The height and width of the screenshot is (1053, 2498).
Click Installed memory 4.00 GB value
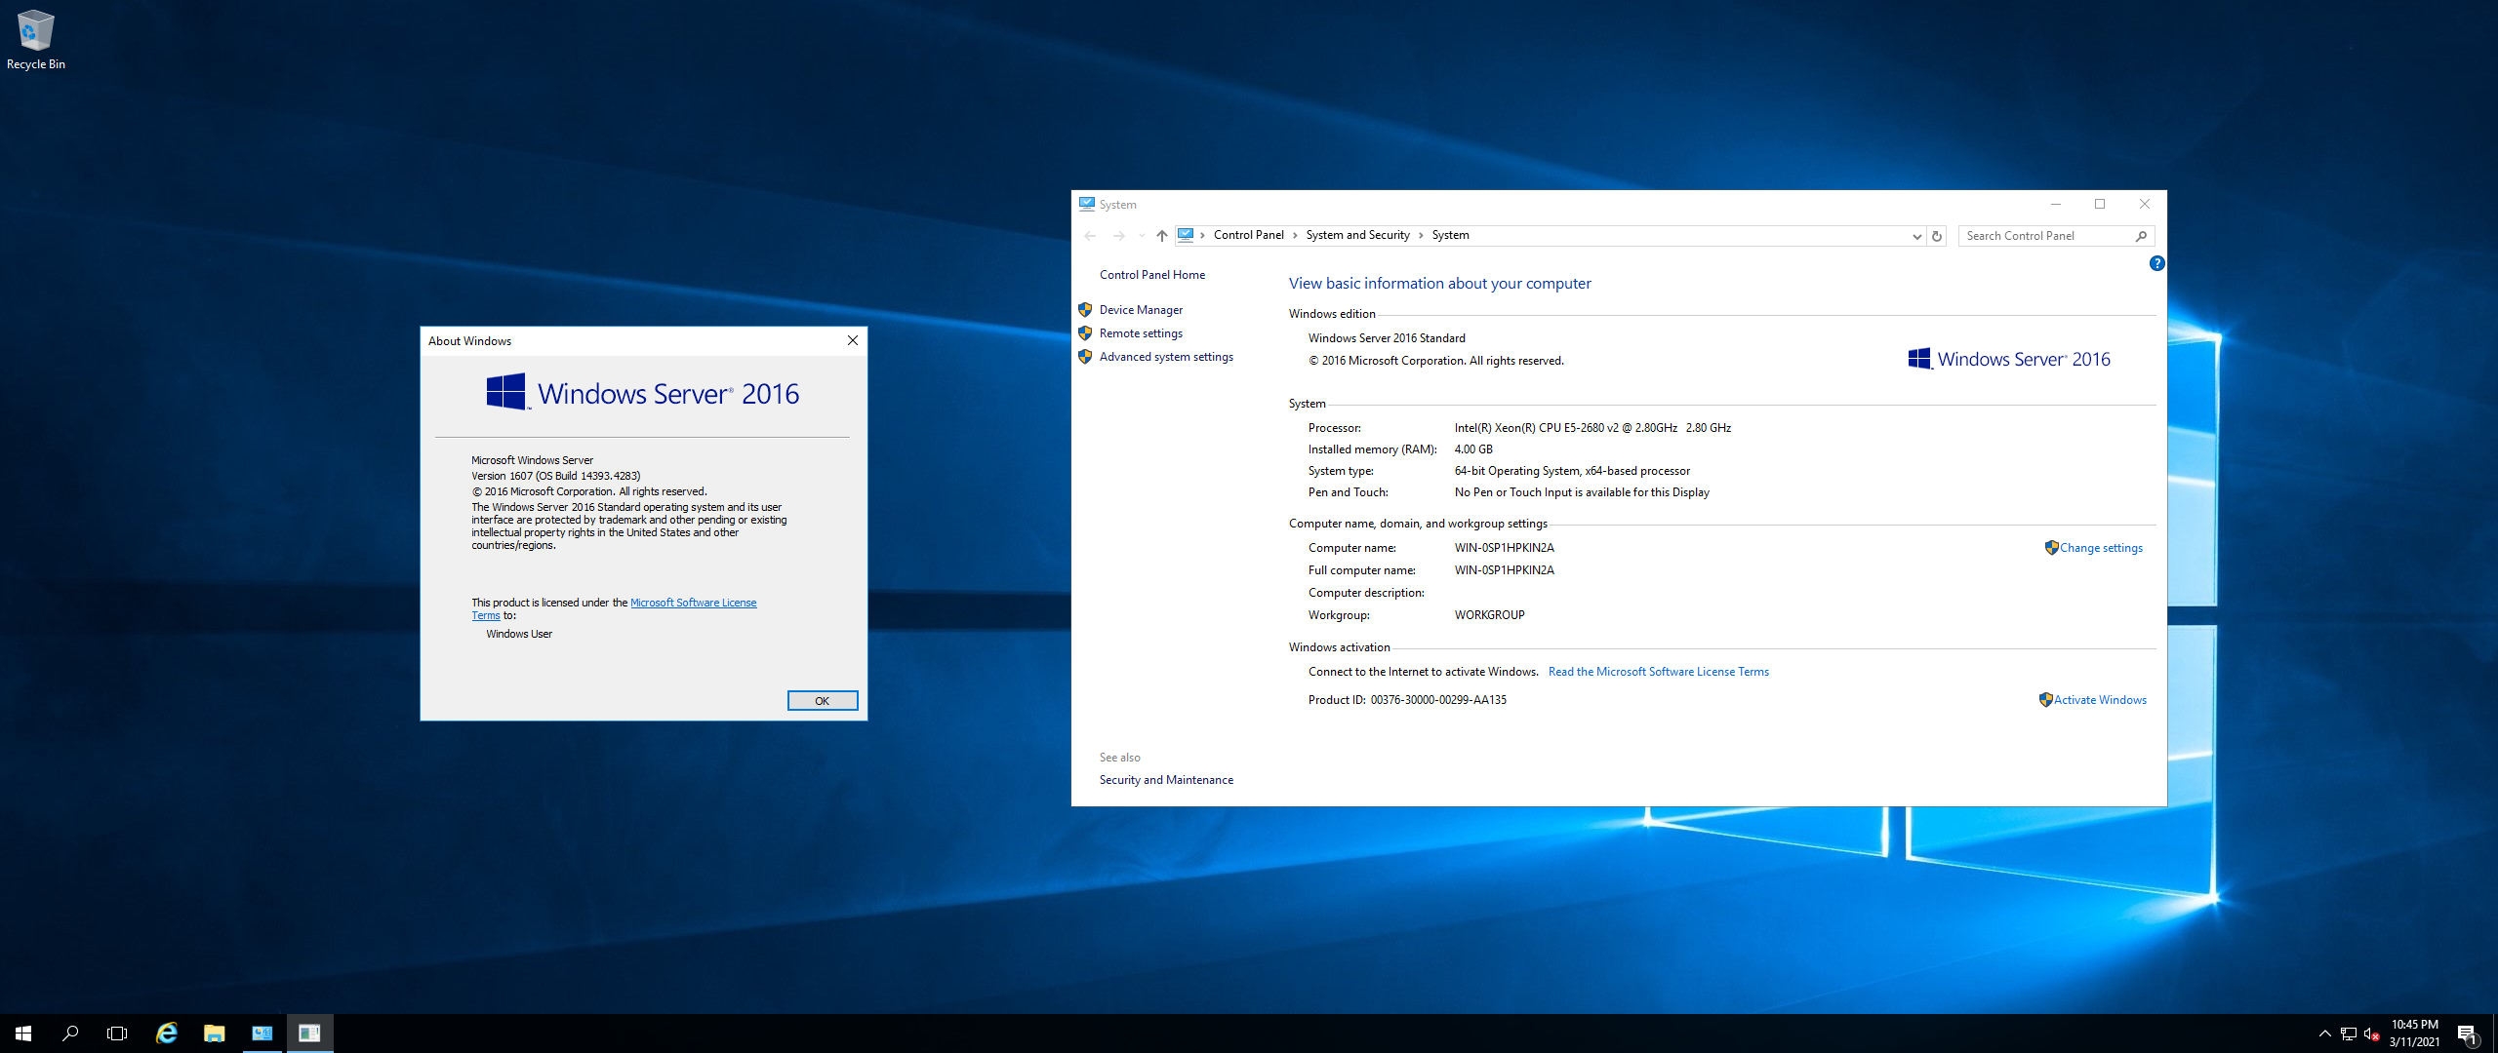1473,449
